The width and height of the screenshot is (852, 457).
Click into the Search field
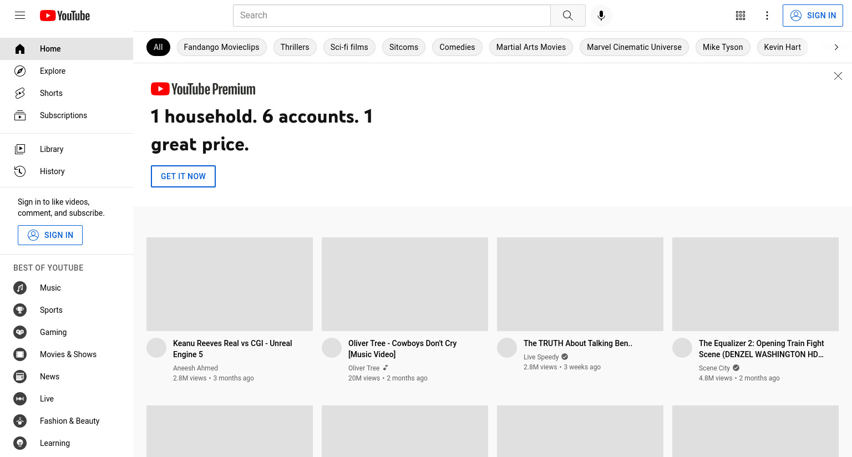392,16
